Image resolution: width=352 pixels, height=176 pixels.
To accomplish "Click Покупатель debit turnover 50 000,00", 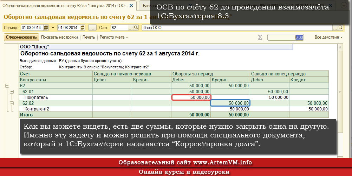I will [191, 97].
